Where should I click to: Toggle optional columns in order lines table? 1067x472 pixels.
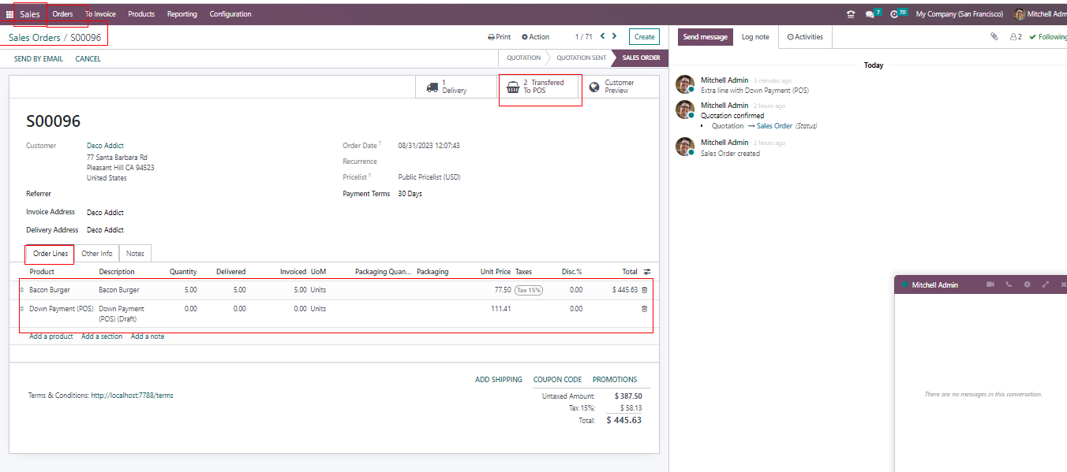point(647,272)
